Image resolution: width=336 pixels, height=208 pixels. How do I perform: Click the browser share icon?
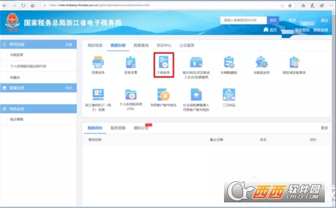322,6
